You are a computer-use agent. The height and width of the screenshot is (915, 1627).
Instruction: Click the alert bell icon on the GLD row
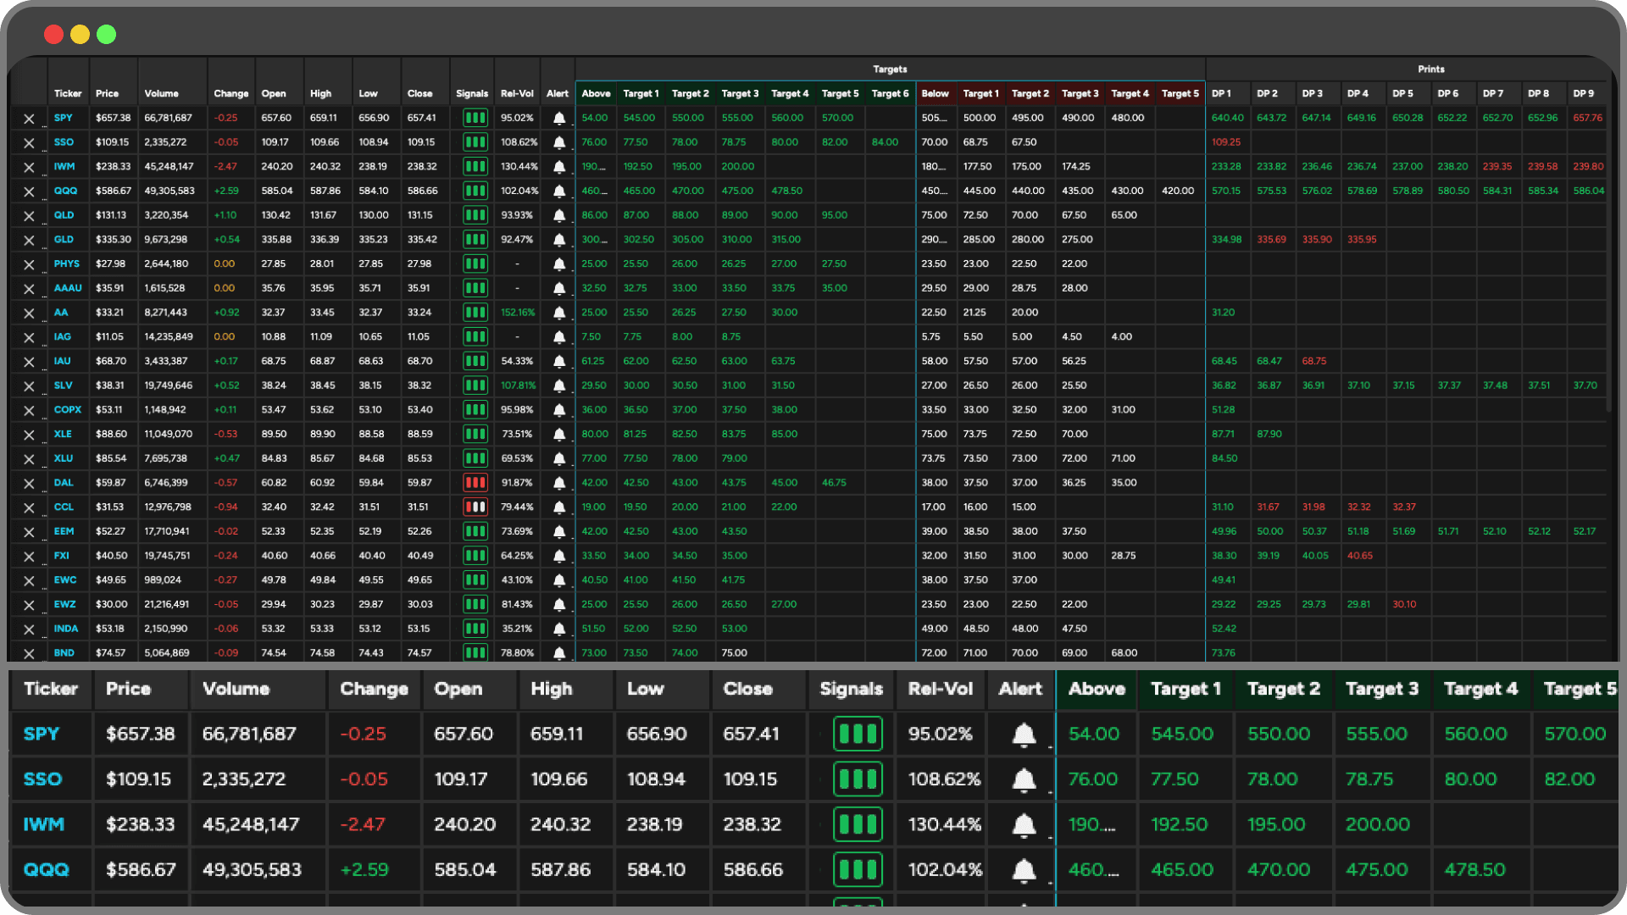tap(558, 239)
